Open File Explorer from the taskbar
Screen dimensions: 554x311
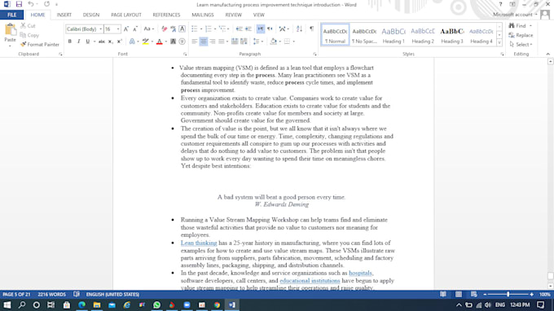(x=97, y=304)
